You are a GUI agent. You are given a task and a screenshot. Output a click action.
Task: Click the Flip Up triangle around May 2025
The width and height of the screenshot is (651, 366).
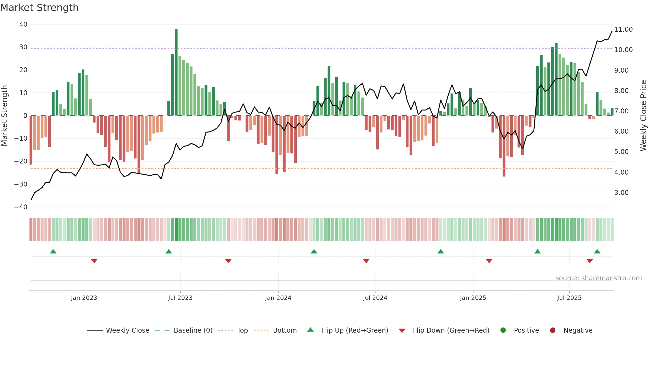[x=538, y=251]
